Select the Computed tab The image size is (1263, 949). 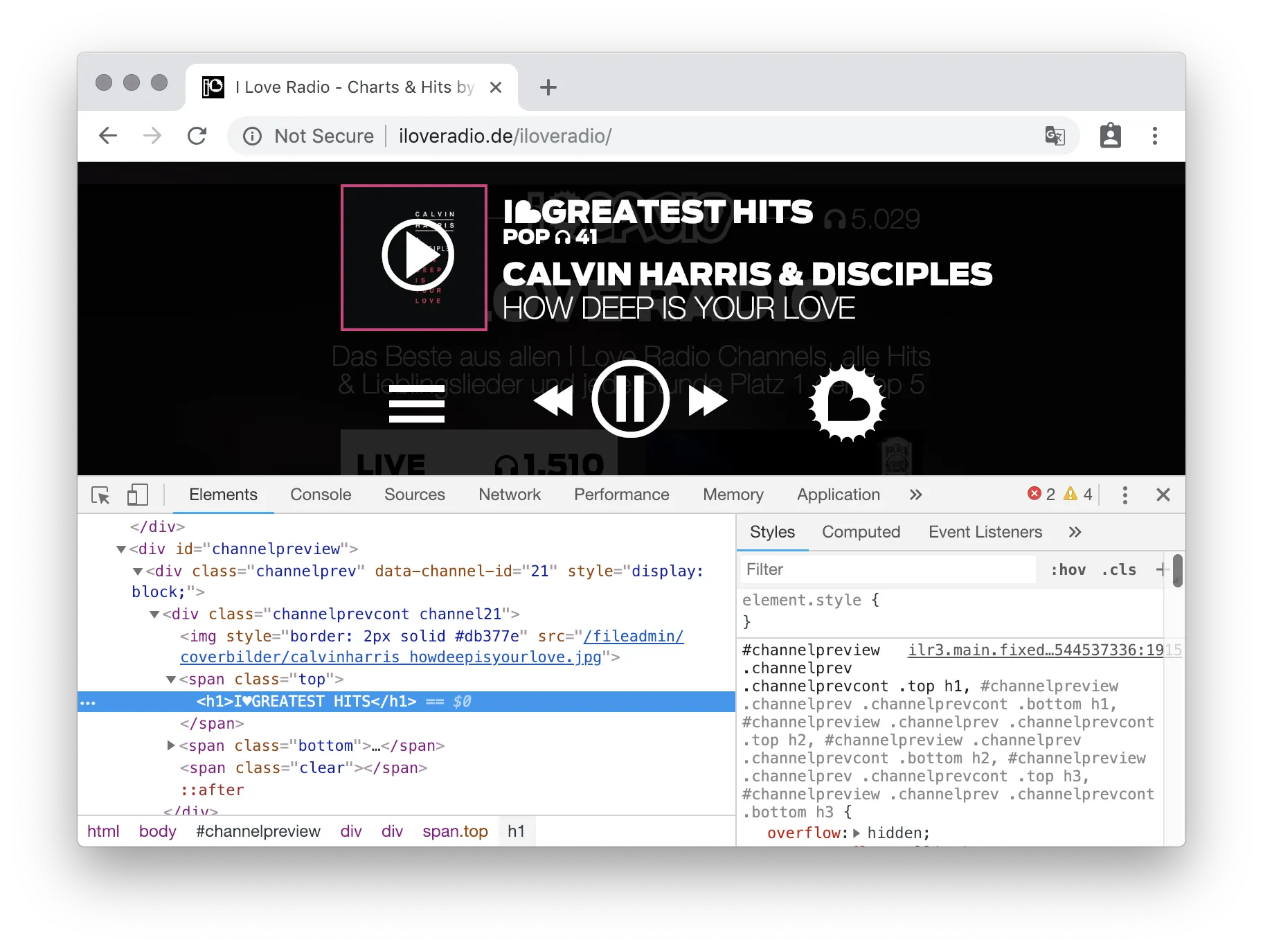(x=861, y=532)
